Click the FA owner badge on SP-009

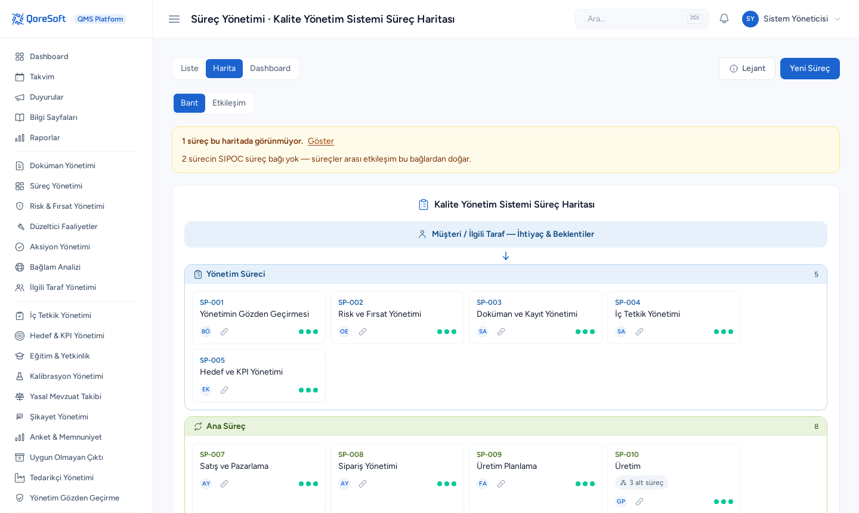pos(483,484)
